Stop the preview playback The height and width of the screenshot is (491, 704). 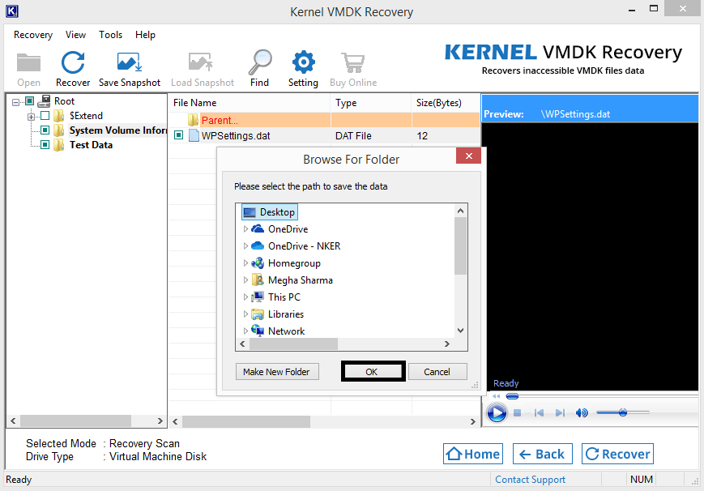(517, 413)
